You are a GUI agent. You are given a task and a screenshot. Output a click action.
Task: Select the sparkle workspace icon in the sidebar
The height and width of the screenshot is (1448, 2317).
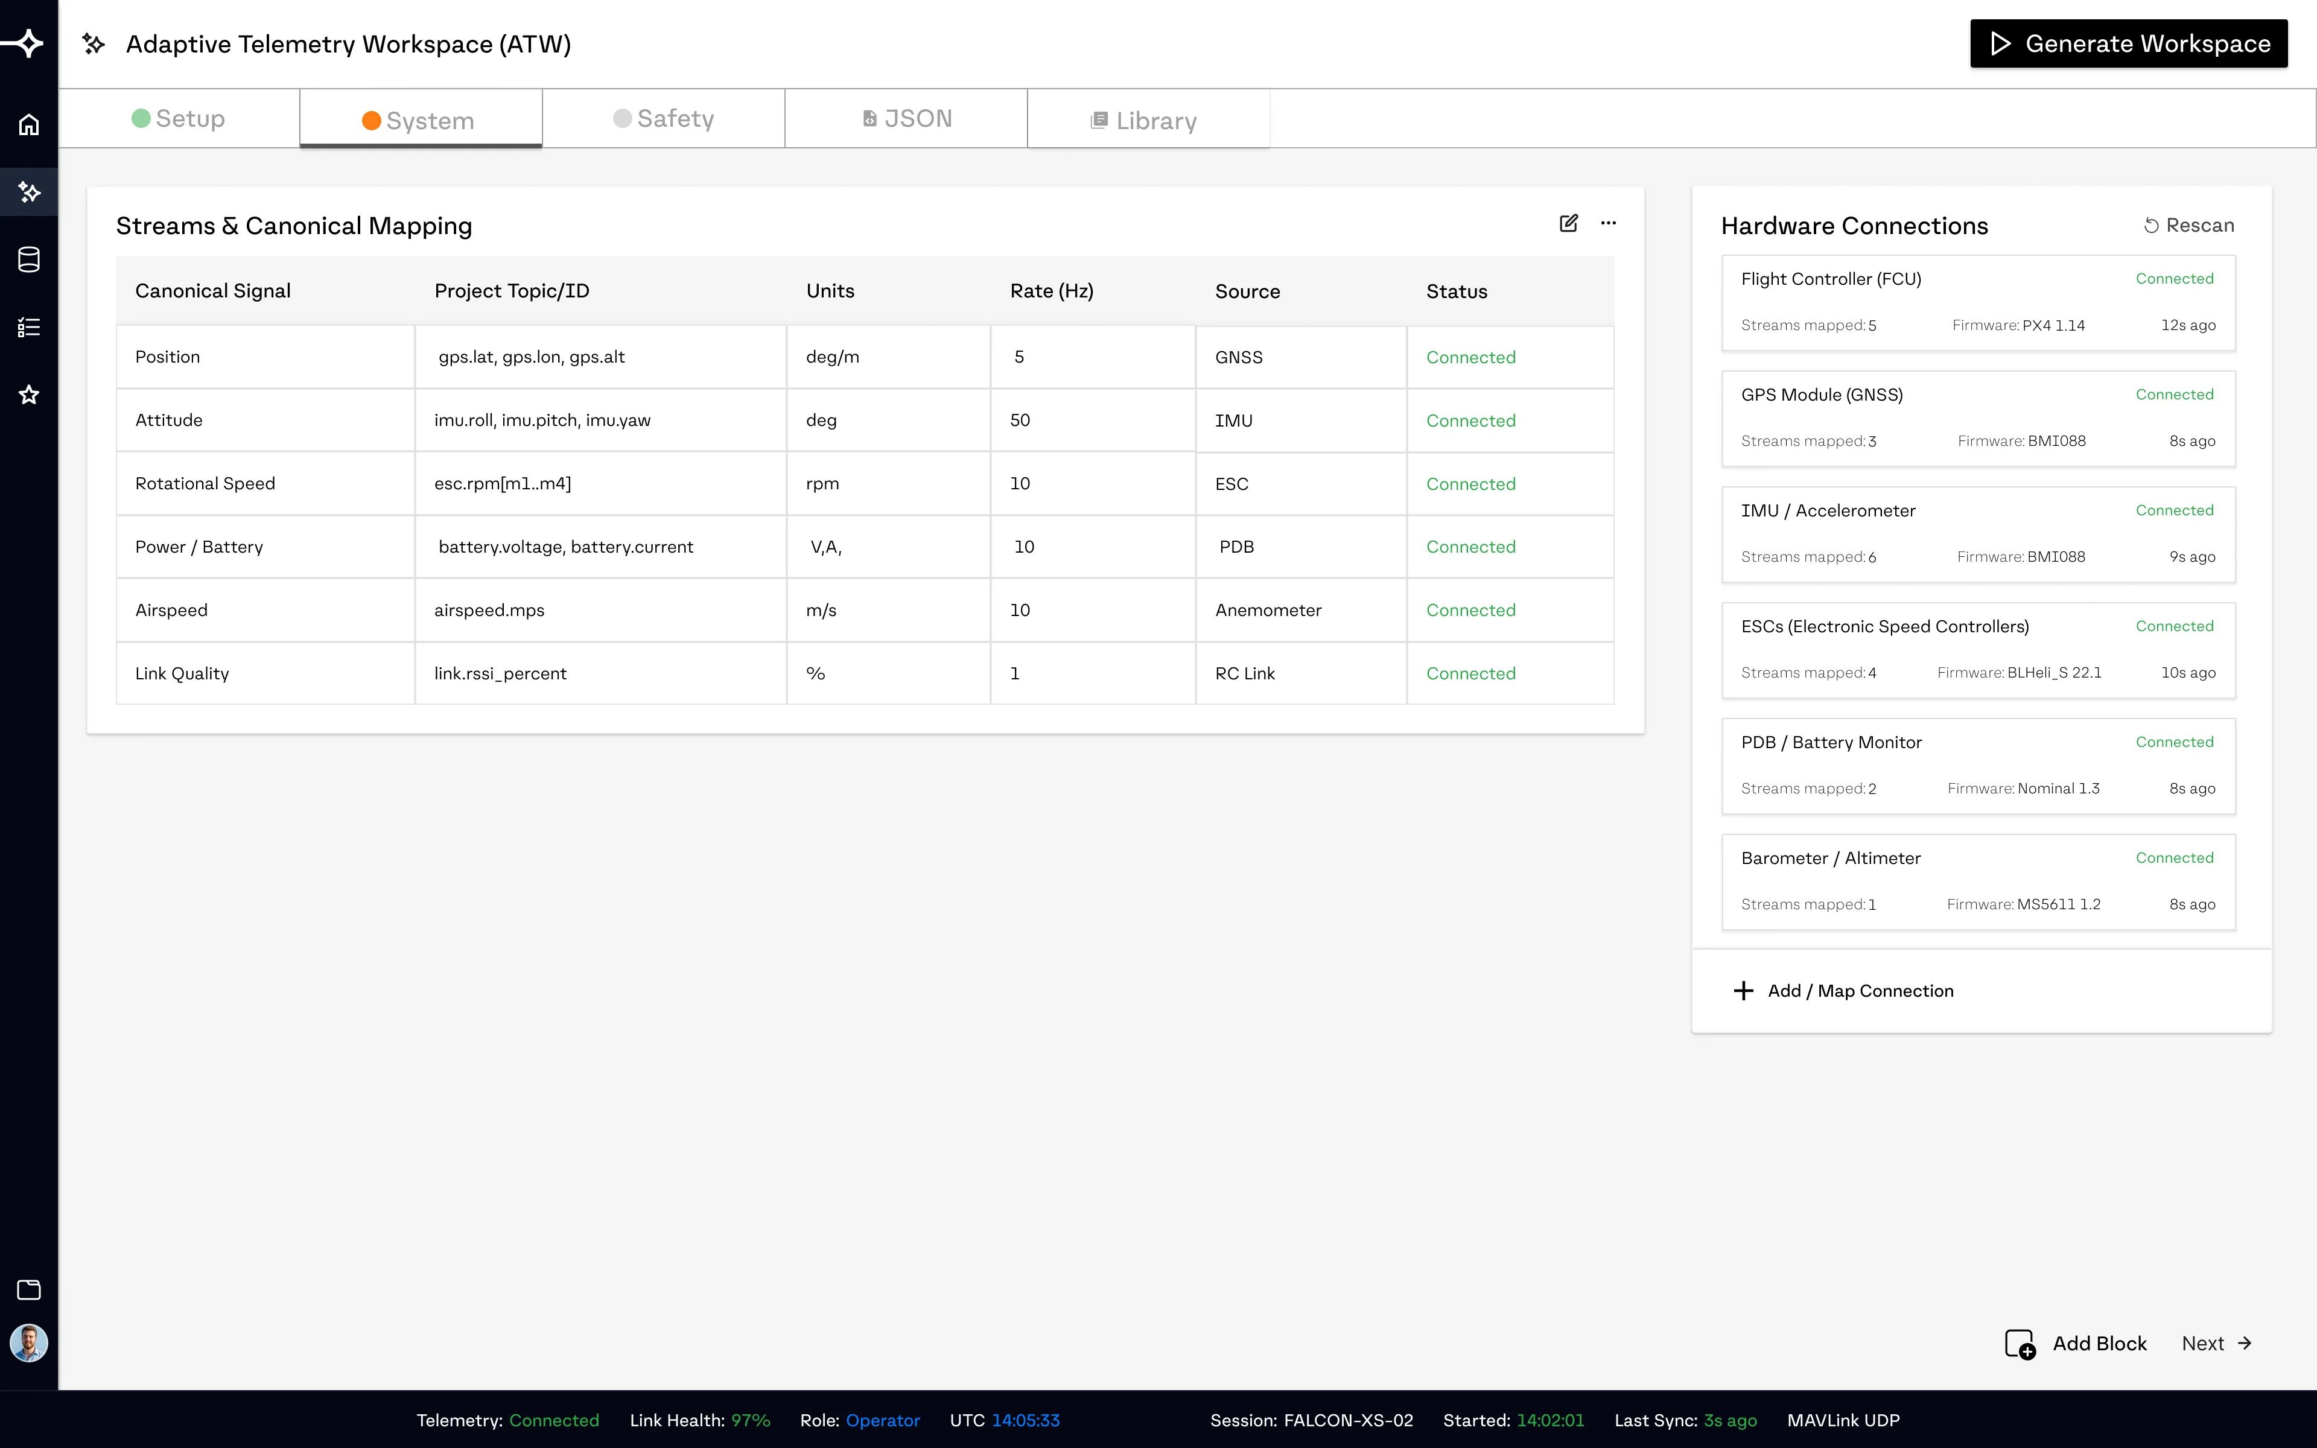tap(29, 192)
